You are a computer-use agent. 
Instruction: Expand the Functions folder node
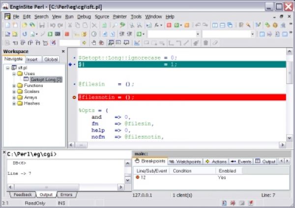14,86
